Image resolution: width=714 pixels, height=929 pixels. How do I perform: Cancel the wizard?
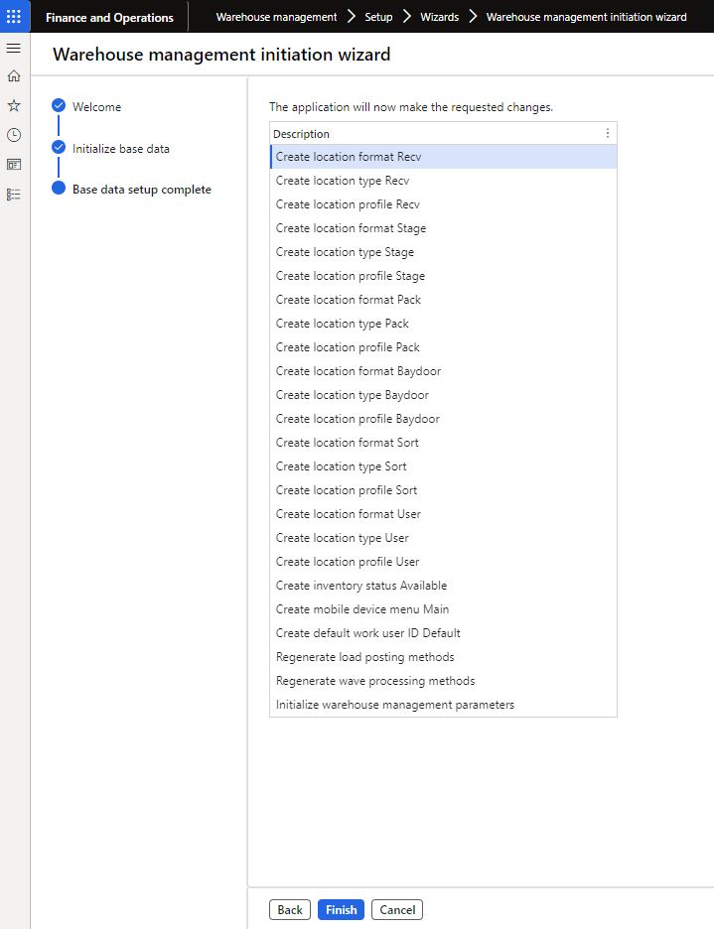397,909
